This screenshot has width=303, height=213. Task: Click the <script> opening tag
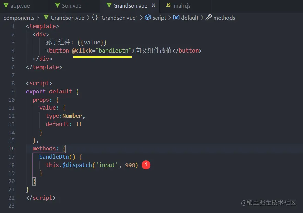tap(39, 83)
